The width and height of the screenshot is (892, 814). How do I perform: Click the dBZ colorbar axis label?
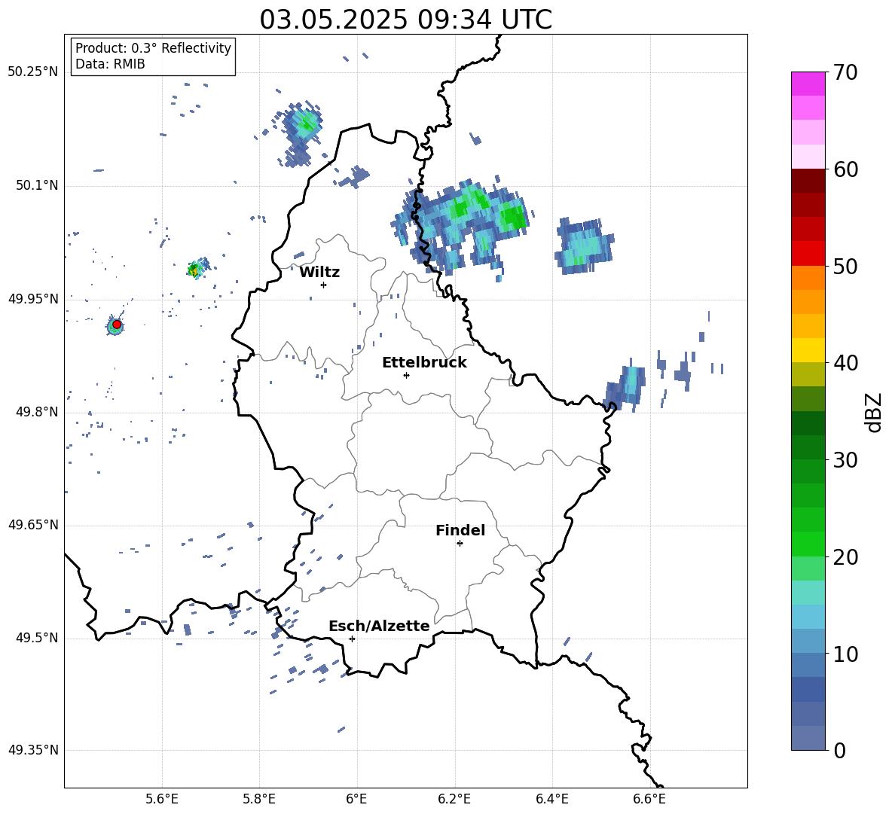tap(875, 412)
